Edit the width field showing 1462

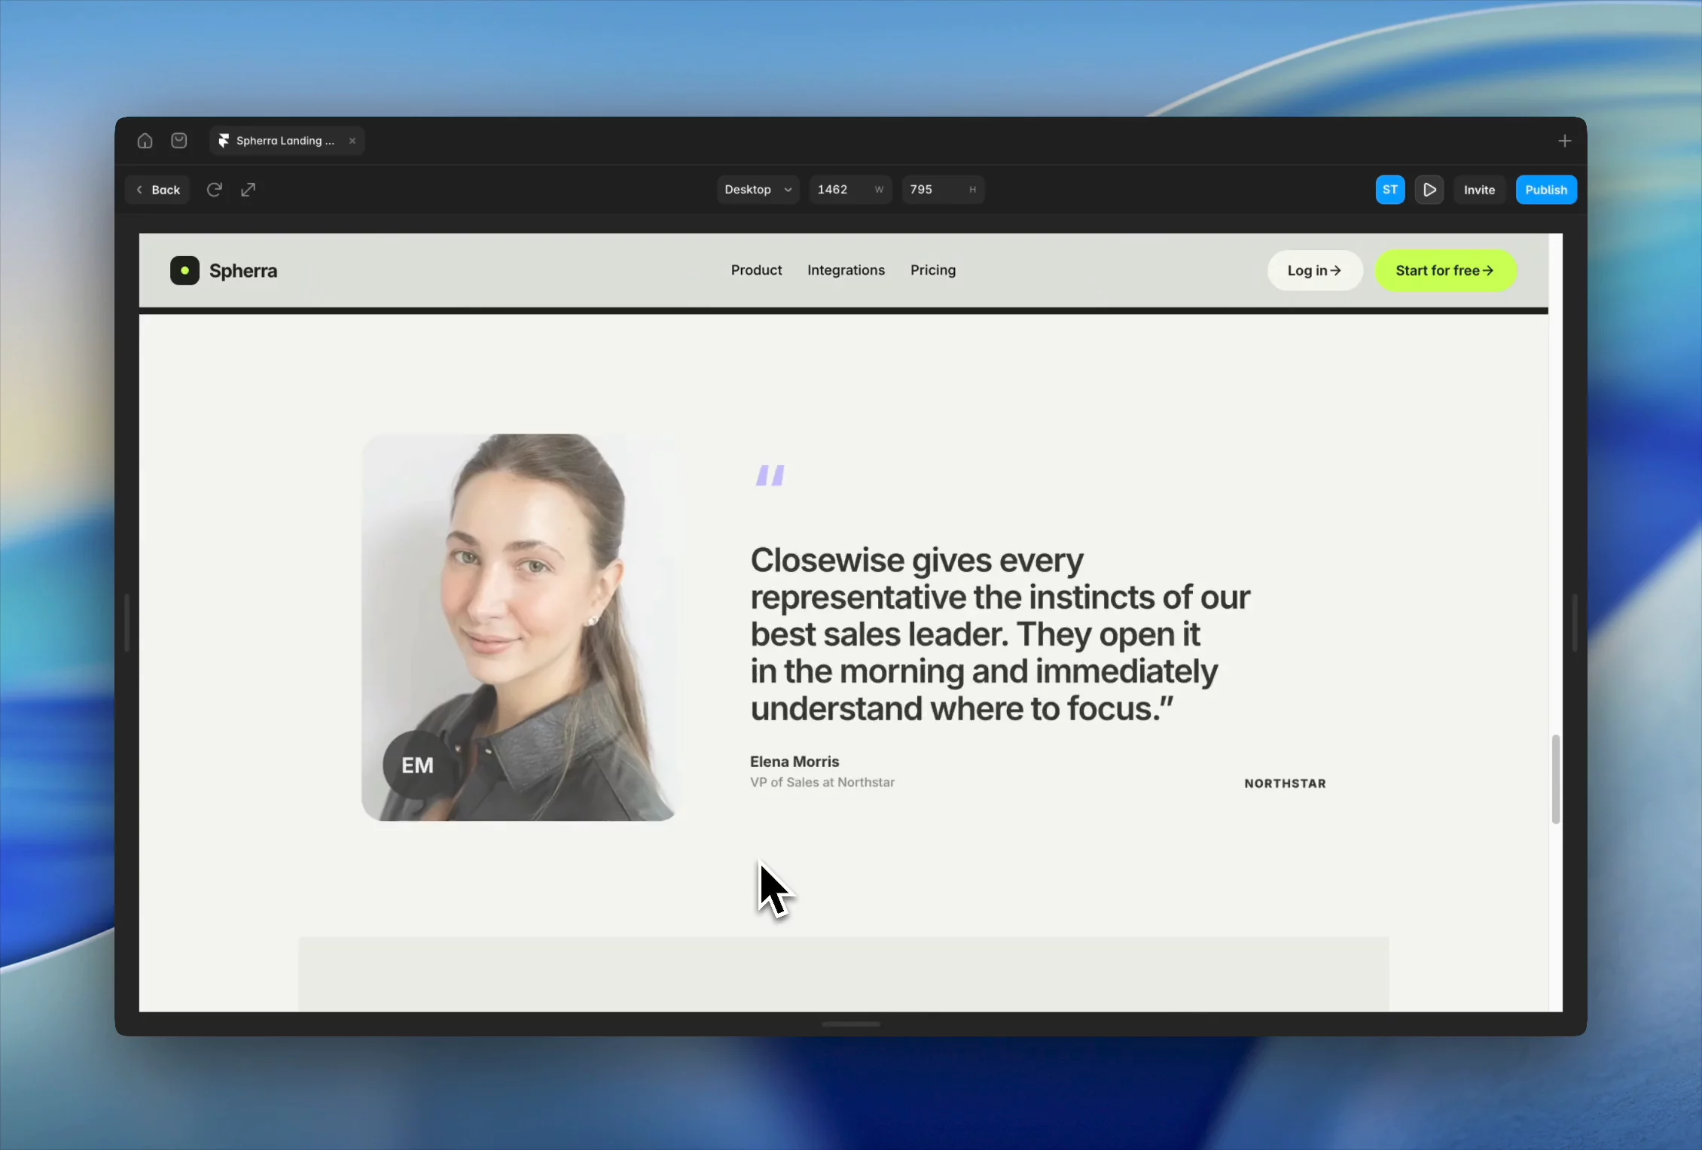[x=850, y=190]
